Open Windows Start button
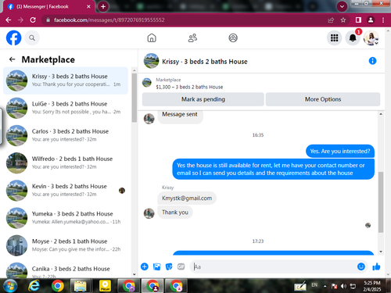Image resolution: width=391 pixels, height=293 pixels. [x=10, y=286]
